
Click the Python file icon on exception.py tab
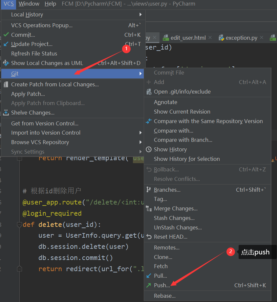pos(221,37)
